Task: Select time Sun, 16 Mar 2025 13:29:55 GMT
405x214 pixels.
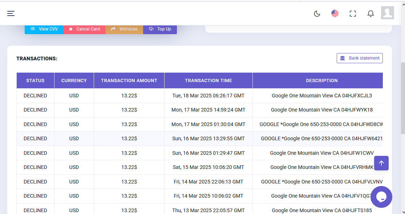Action: click(208, 138)
